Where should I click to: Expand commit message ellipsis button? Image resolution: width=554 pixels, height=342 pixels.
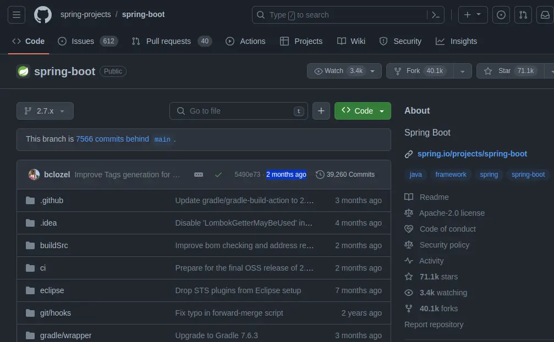point(199,175)
